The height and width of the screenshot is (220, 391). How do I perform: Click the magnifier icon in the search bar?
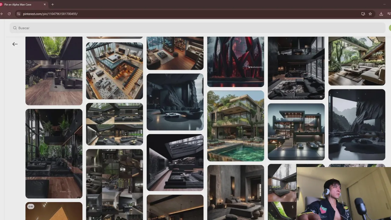(x=15, y=28)
